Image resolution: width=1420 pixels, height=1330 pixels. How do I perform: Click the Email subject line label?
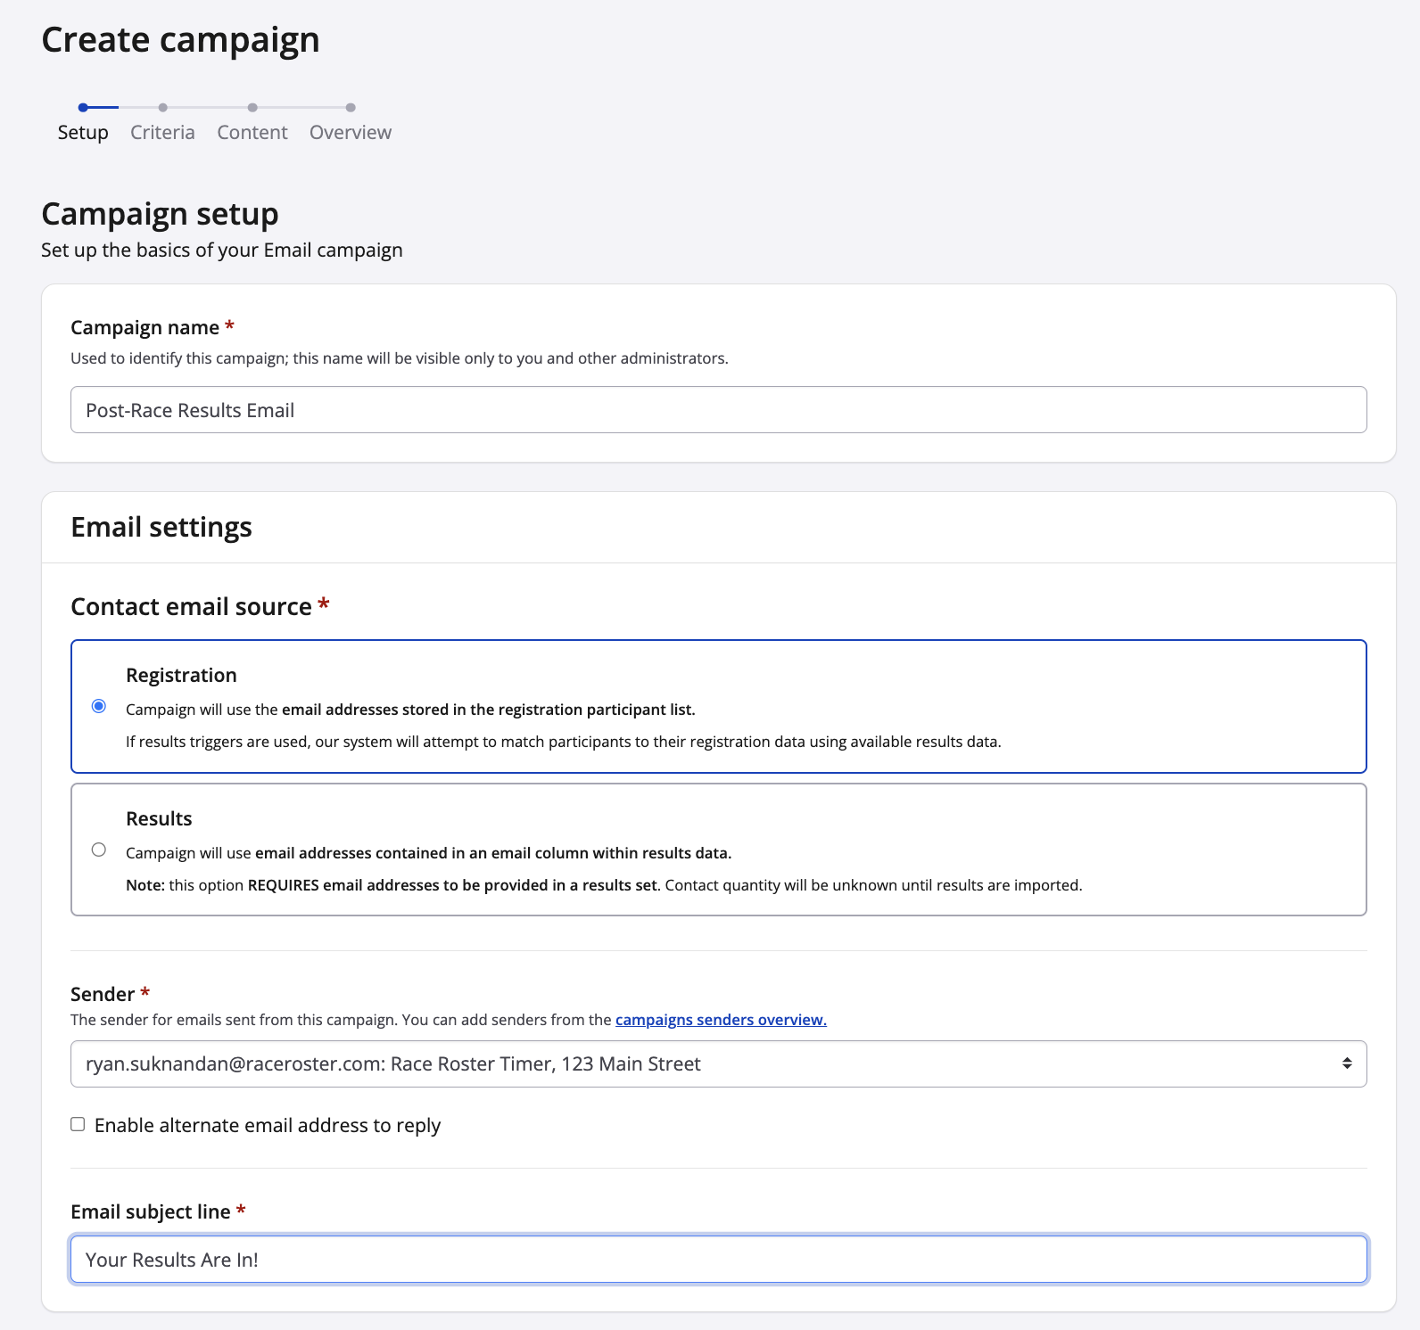pyautogui.click(x=150, y=1212)
